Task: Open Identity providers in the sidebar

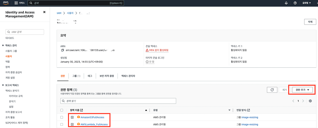Action: coord(14,72)
